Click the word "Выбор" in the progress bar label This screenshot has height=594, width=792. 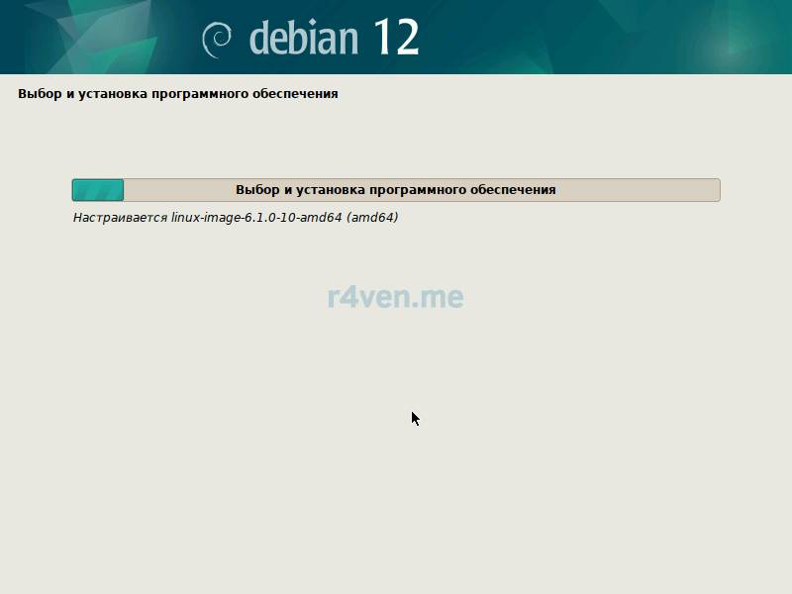click(x=255, y=190)
